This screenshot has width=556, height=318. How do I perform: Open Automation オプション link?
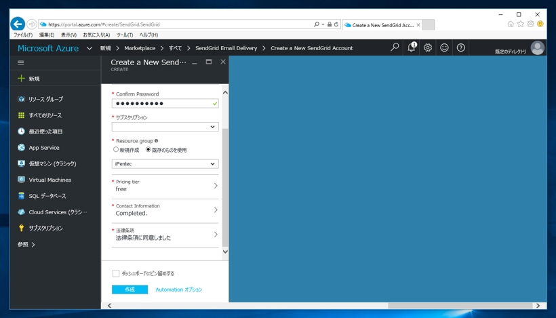click(179, 290)
